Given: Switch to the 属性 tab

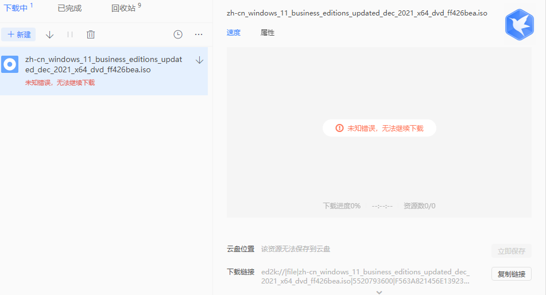Looking at the screenshot, I should click(268, 32).
